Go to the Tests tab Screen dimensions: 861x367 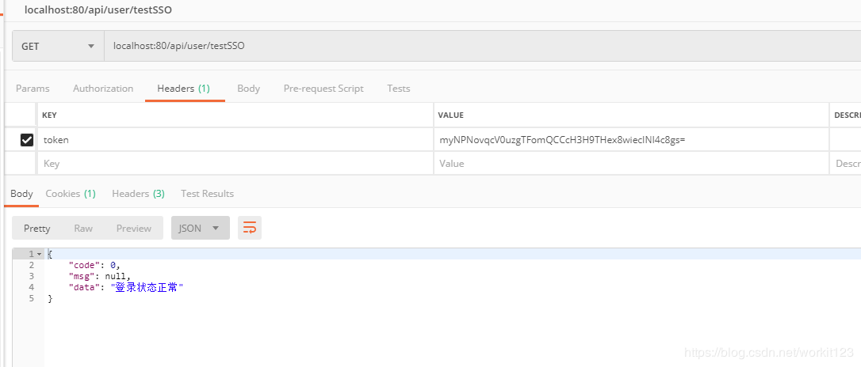(x=398, y=89)
